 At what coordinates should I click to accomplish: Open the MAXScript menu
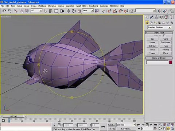(x=114, y=6)
